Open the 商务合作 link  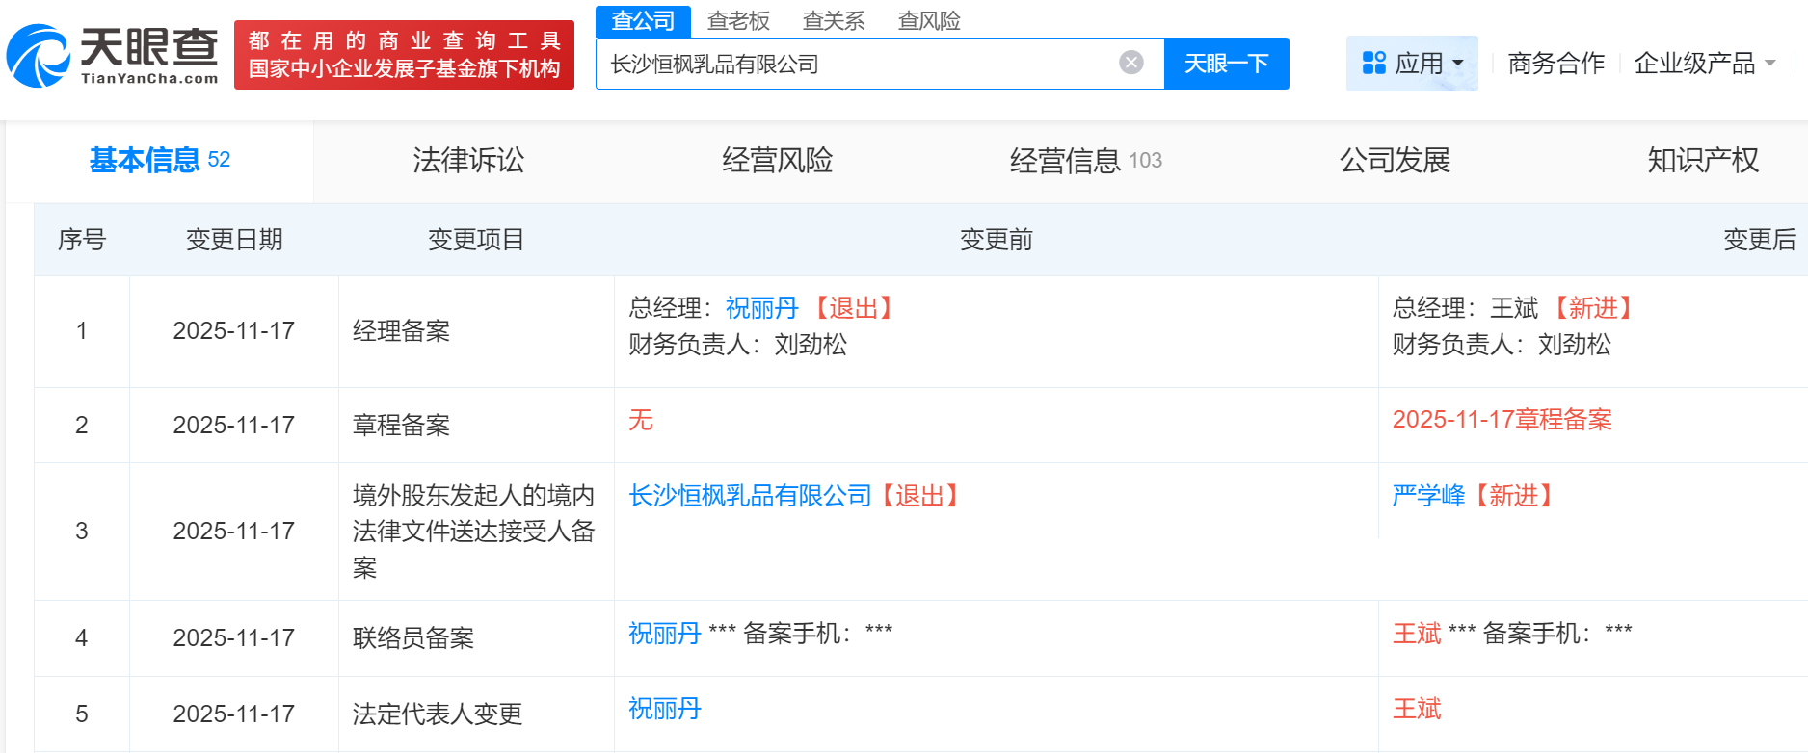pos(1556,64)
